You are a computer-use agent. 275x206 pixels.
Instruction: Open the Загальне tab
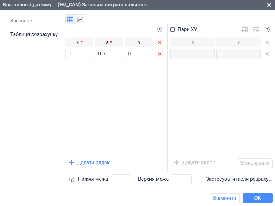click(21, 21)
